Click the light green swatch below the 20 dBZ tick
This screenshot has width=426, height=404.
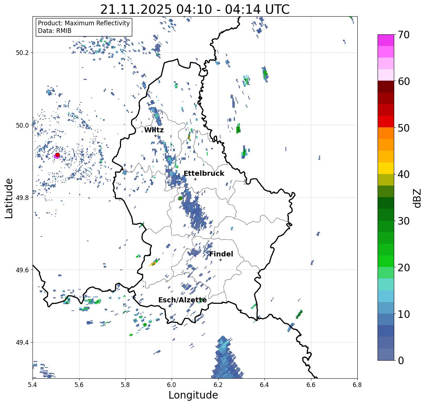coord(386,273)
